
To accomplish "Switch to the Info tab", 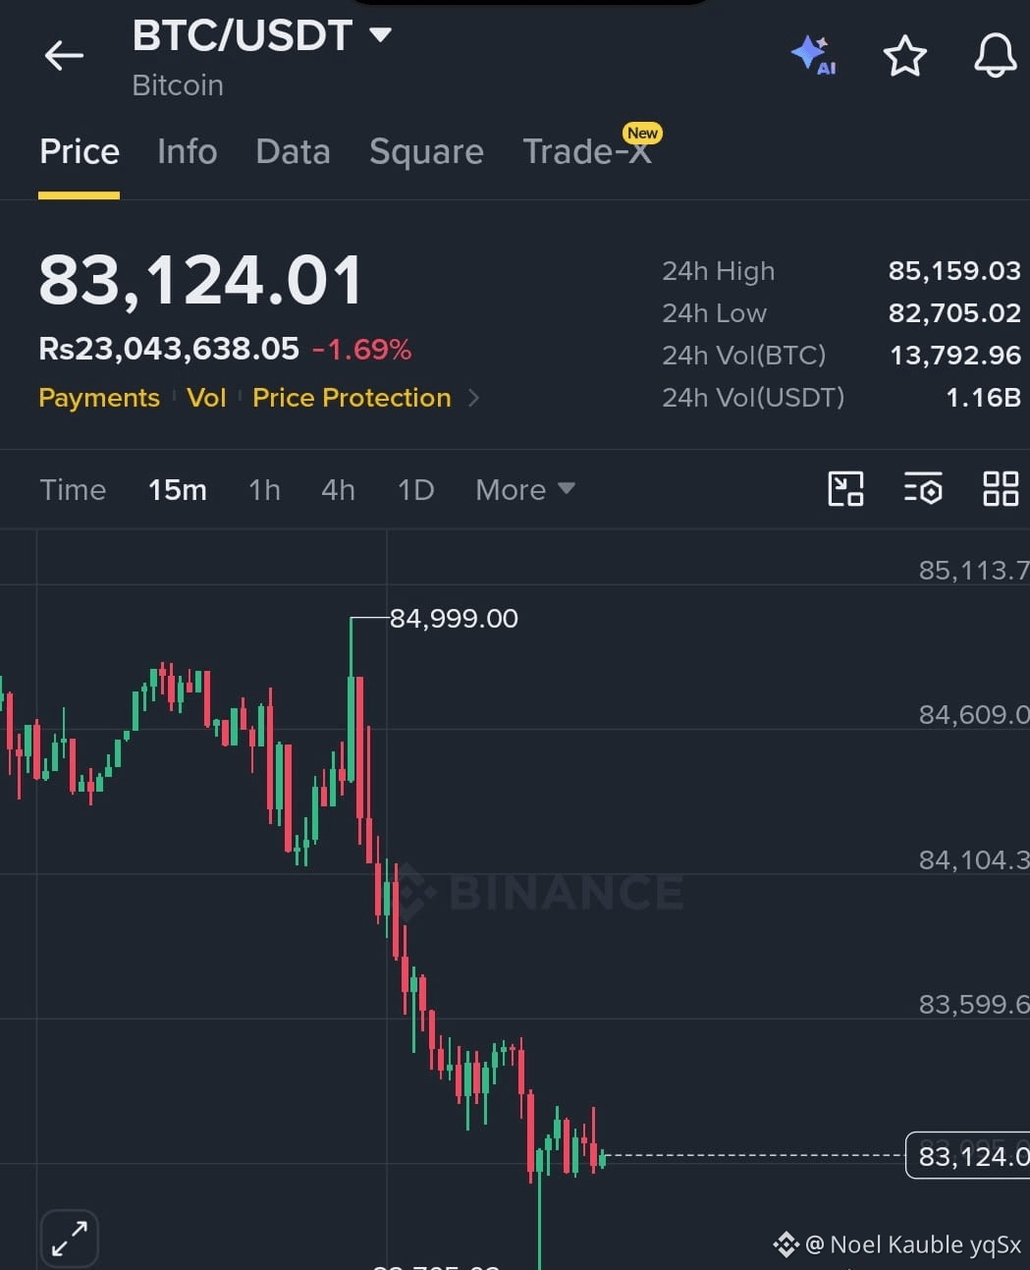I will [187, 151].
